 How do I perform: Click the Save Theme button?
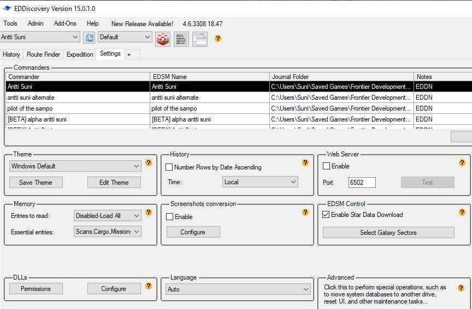click(x=36, y=182)
